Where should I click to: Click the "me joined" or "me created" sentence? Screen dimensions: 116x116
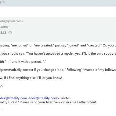(x=58, y=45)
